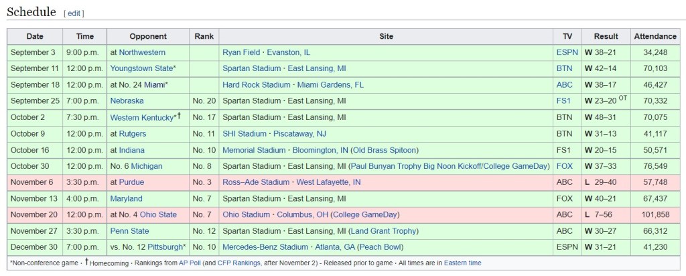
Task: Open the CFP Rankings footnote link
Action: click(240, 263)
